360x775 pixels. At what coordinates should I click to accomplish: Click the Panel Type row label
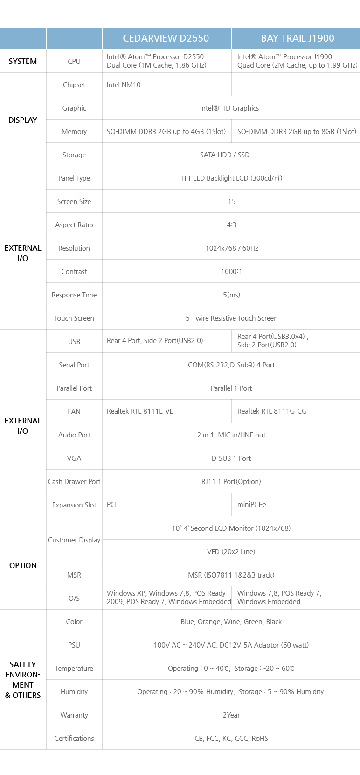(74, 178)
